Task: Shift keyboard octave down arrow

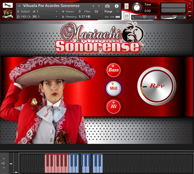Action: point(4,168)
